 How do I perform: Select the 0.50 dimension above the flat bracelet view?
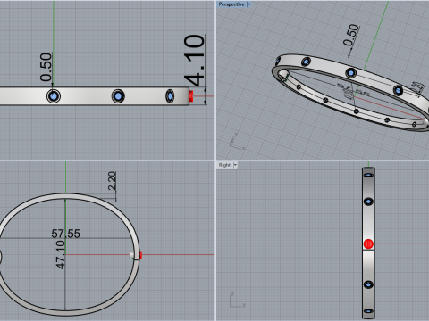(x=46, y=67)
